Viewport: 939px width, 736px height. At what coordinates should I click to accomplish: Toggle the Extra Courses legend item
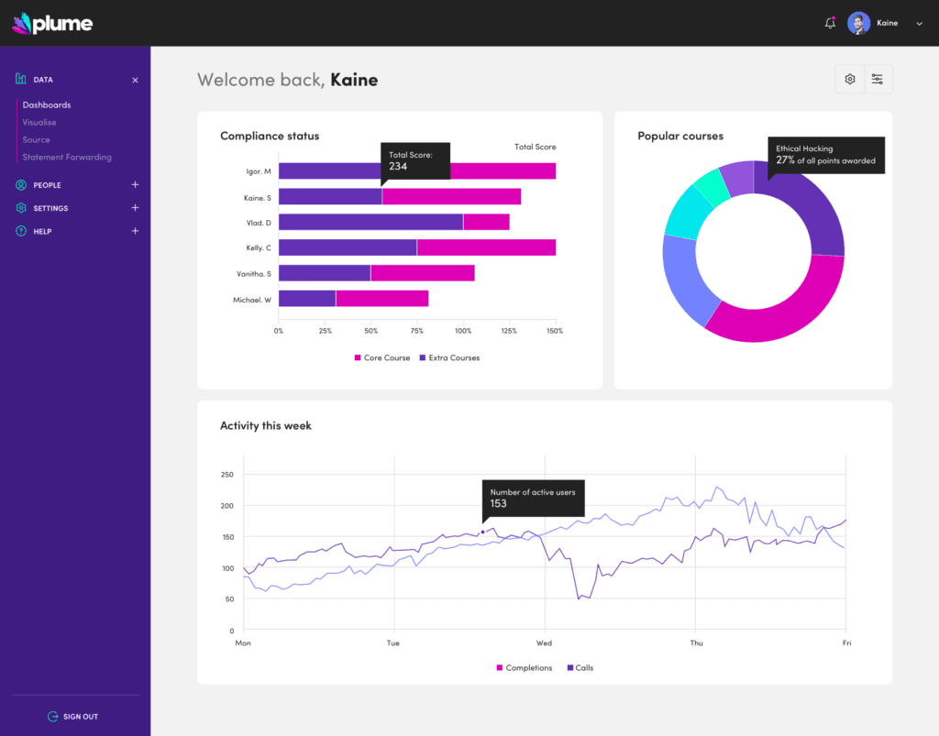click(x=449, y=357)
